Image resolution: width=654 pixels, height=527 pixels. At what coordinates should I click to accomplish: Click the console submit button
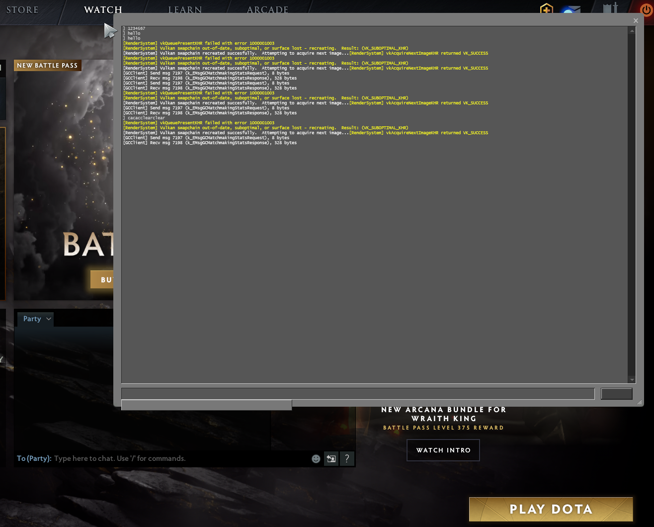tap(616, 394)
